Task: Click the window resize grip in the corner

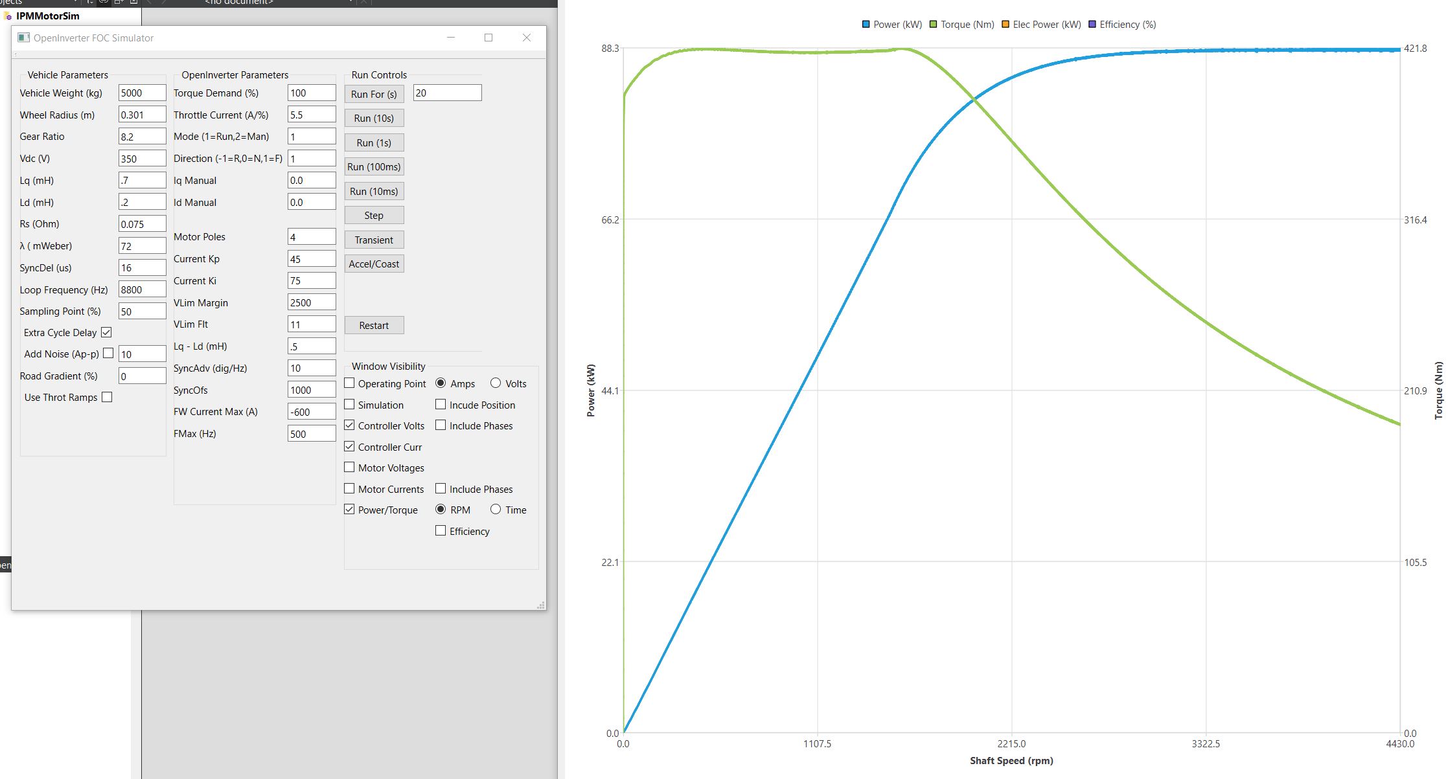Action: [x=540, y=605]
